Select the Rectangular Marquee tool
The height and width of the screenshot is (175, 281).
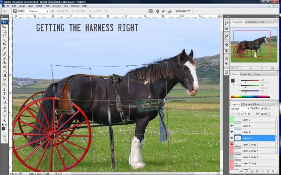click(x=4, y=31)
